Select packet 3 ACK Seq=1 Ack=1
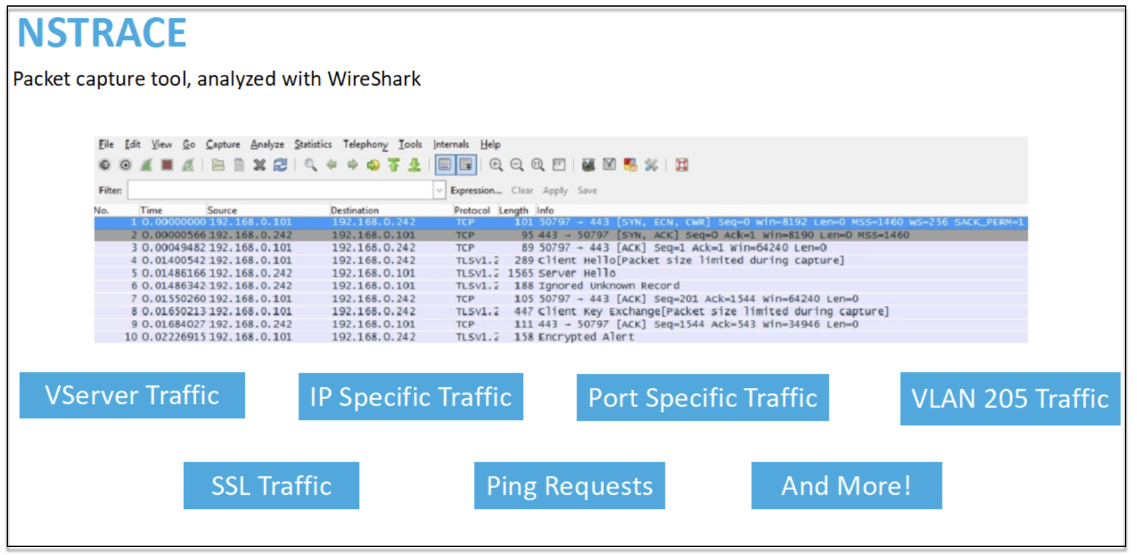 [x=560, y=247]
